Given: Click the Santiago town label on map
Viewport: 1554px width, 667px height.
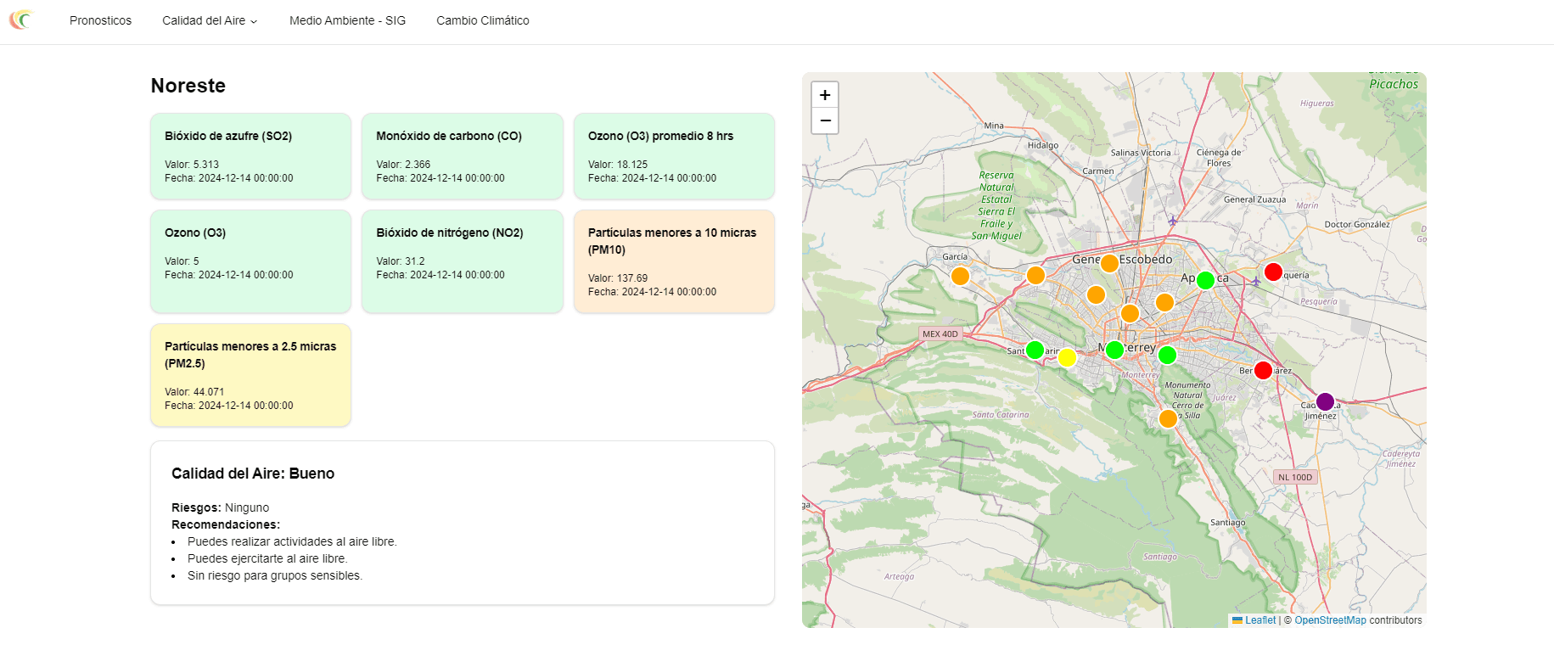Looking at the screenshot, I should 1228,522.
